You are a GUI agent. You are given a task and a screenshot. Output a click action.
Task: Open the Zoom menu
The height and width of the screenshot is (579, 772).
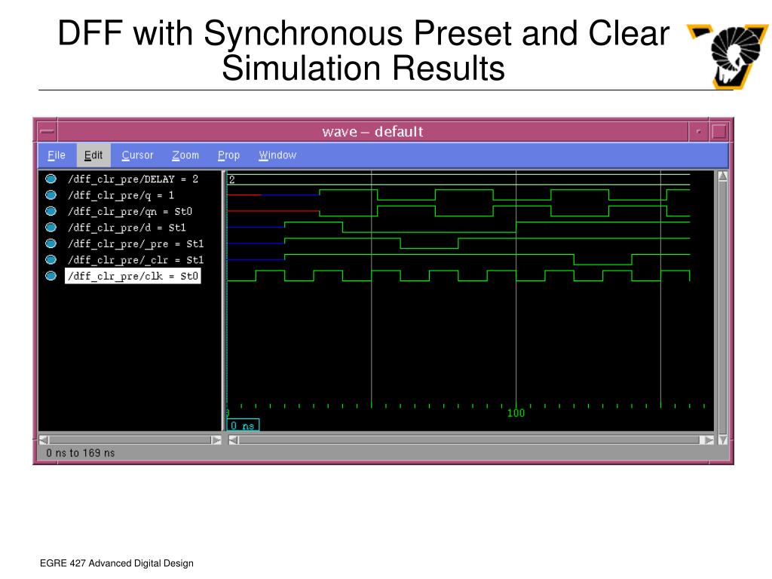pos(185,155)
